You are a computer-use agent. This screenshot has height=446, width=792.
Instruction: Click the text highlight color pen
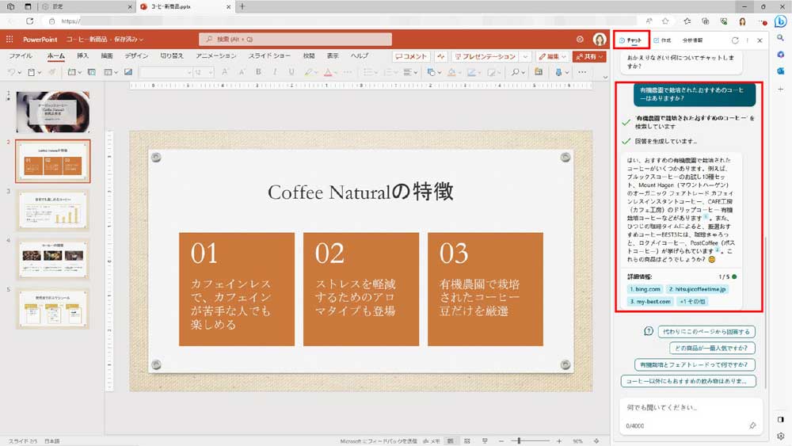click(x=307, y=72)
